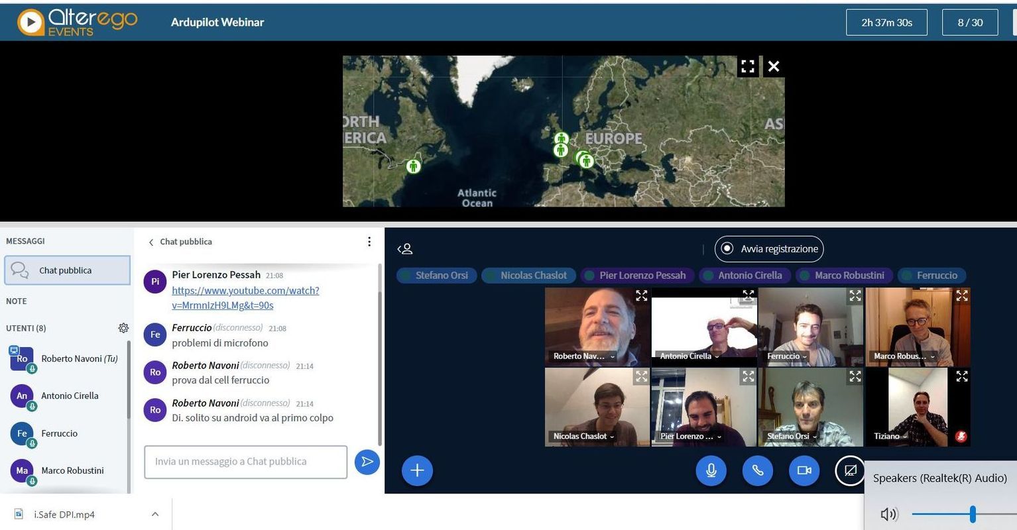Click Avvia registrazione button

pos(769,249)
